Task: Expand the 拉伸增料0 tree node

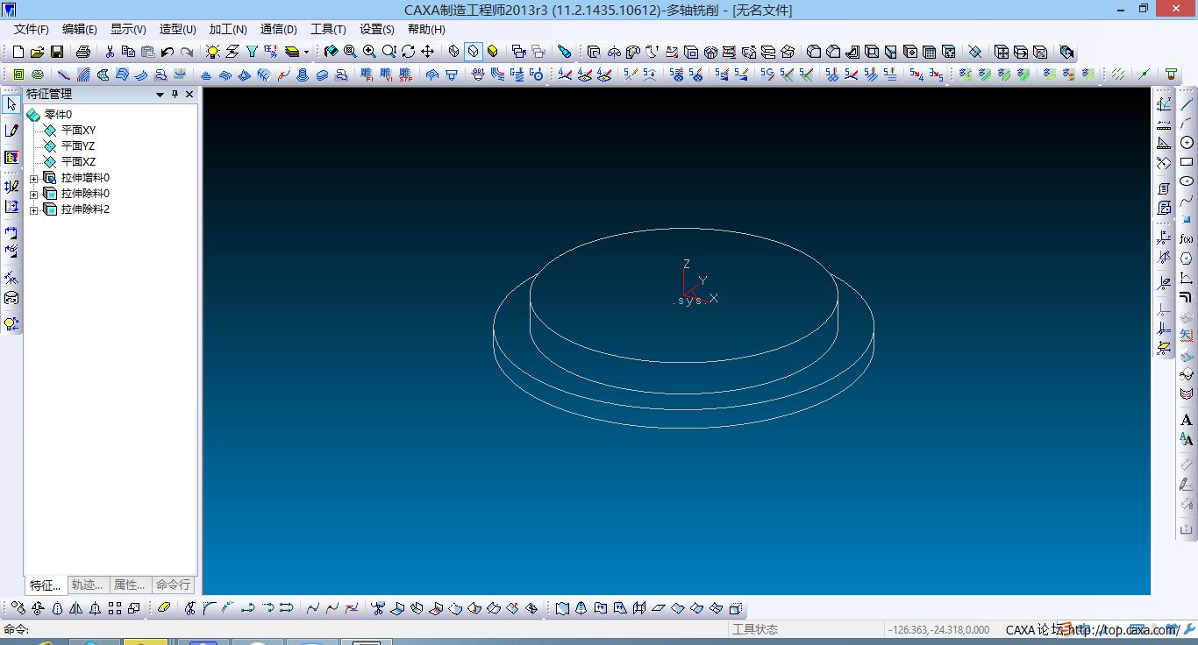Action: coord(34,178)
